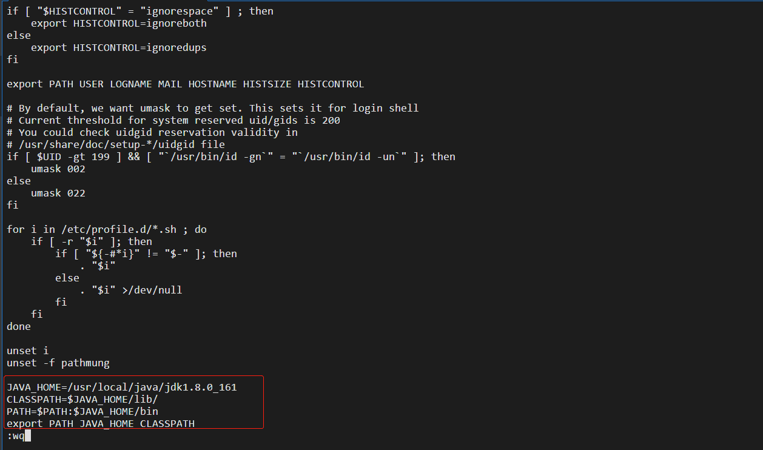
Task: Click the comment 'You could check uidgid reservation'
Action: pos(152,132)
